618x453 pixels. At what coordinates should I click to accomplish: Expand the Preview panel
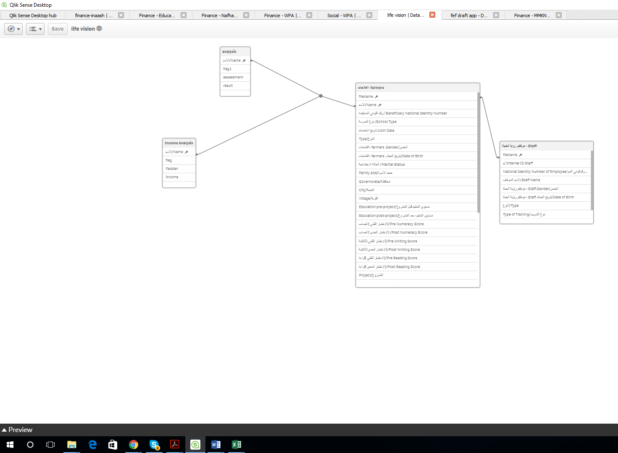pos(17,430)
